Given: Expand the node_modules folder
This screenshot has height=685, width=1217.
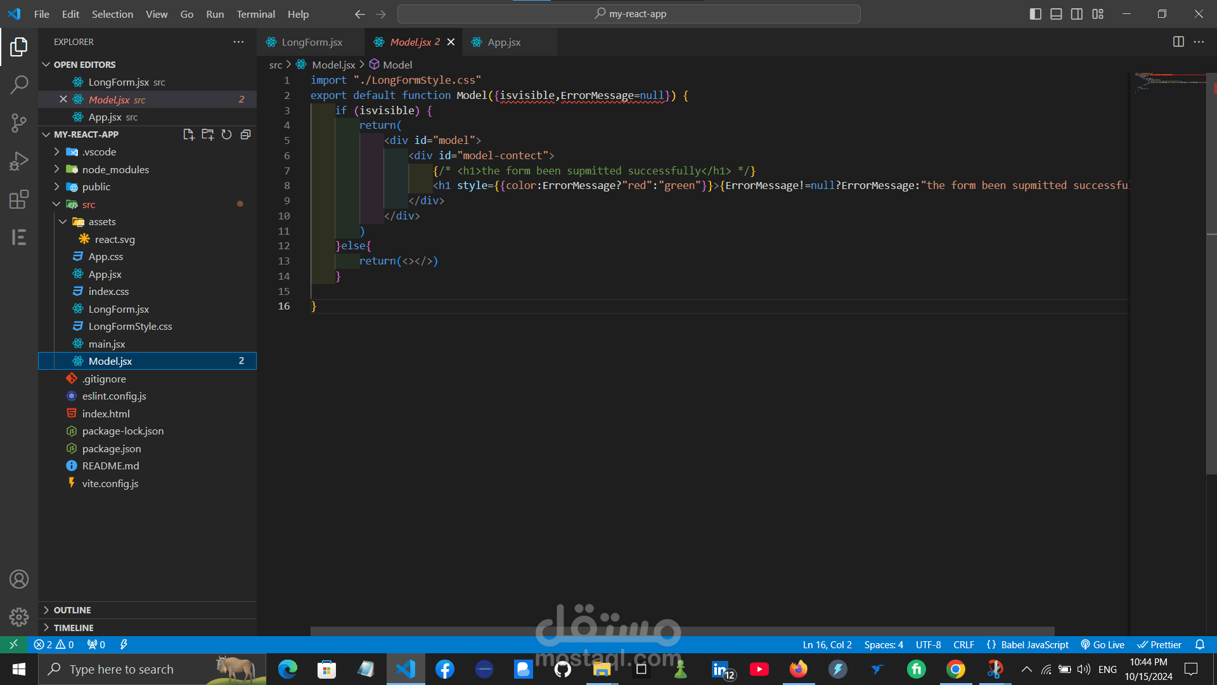Looking at the screenshot, I should 115,169.
